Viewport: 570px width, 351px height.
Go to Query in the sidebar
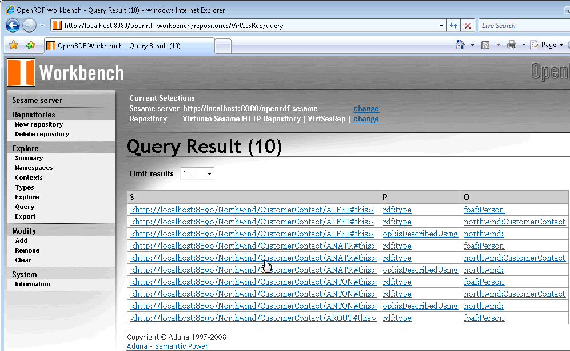pos(25,207)
